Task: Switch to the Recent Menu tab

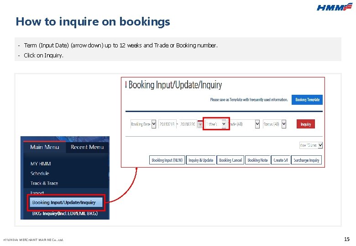Action: [87, 147]
